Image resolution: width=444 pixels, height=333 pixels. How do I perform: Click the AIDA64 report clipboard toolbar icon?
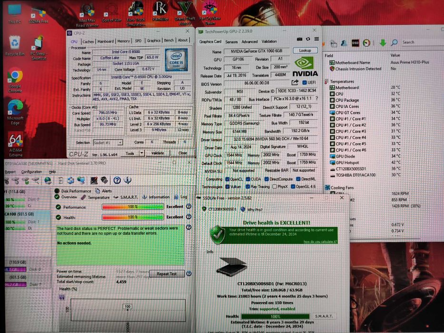(334, 44)
